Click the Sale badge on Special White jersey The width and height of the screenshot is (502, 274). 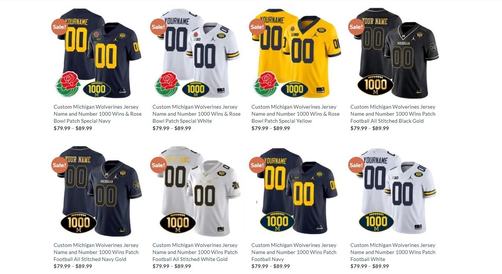(x=159, y=27)
